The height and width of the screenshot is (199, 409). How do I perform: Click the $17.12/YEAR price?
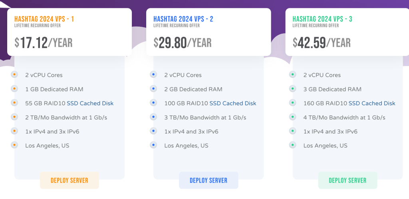(x=43, y=43)
